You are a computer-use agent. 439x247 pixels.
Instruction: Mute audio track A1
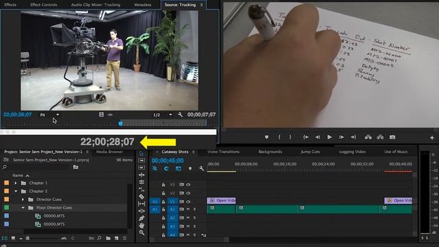(x=188, y=209)
